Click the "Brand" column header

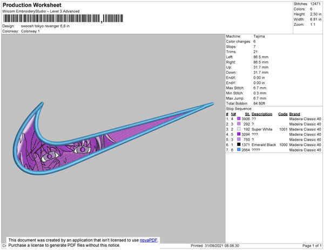coord(295,114)
